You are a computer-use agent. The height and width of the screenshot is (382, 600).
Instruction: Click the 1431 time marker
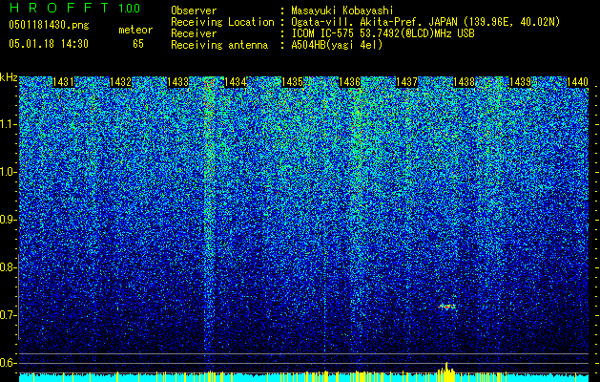point(63,82)
